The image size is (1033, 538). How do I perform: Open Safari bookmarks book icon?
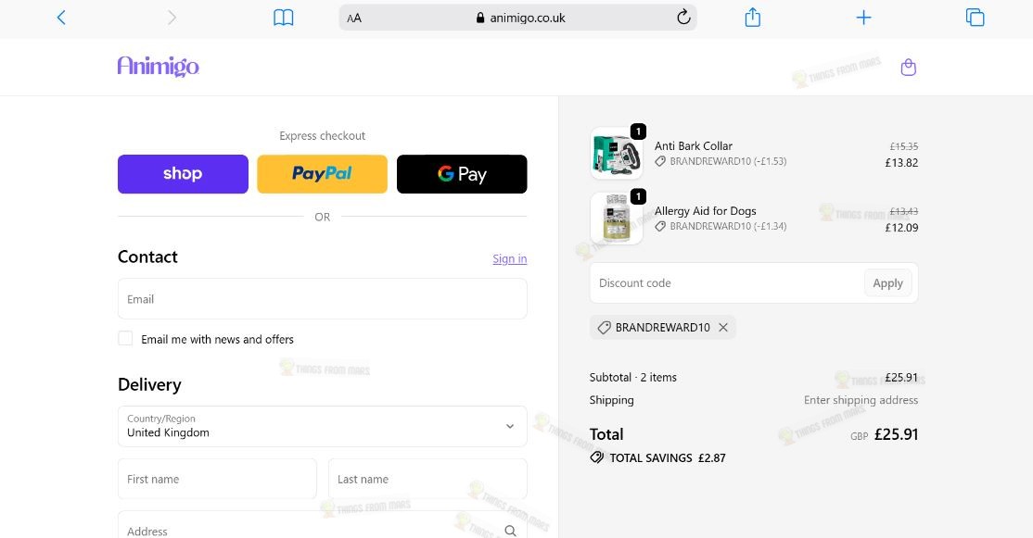283,18
